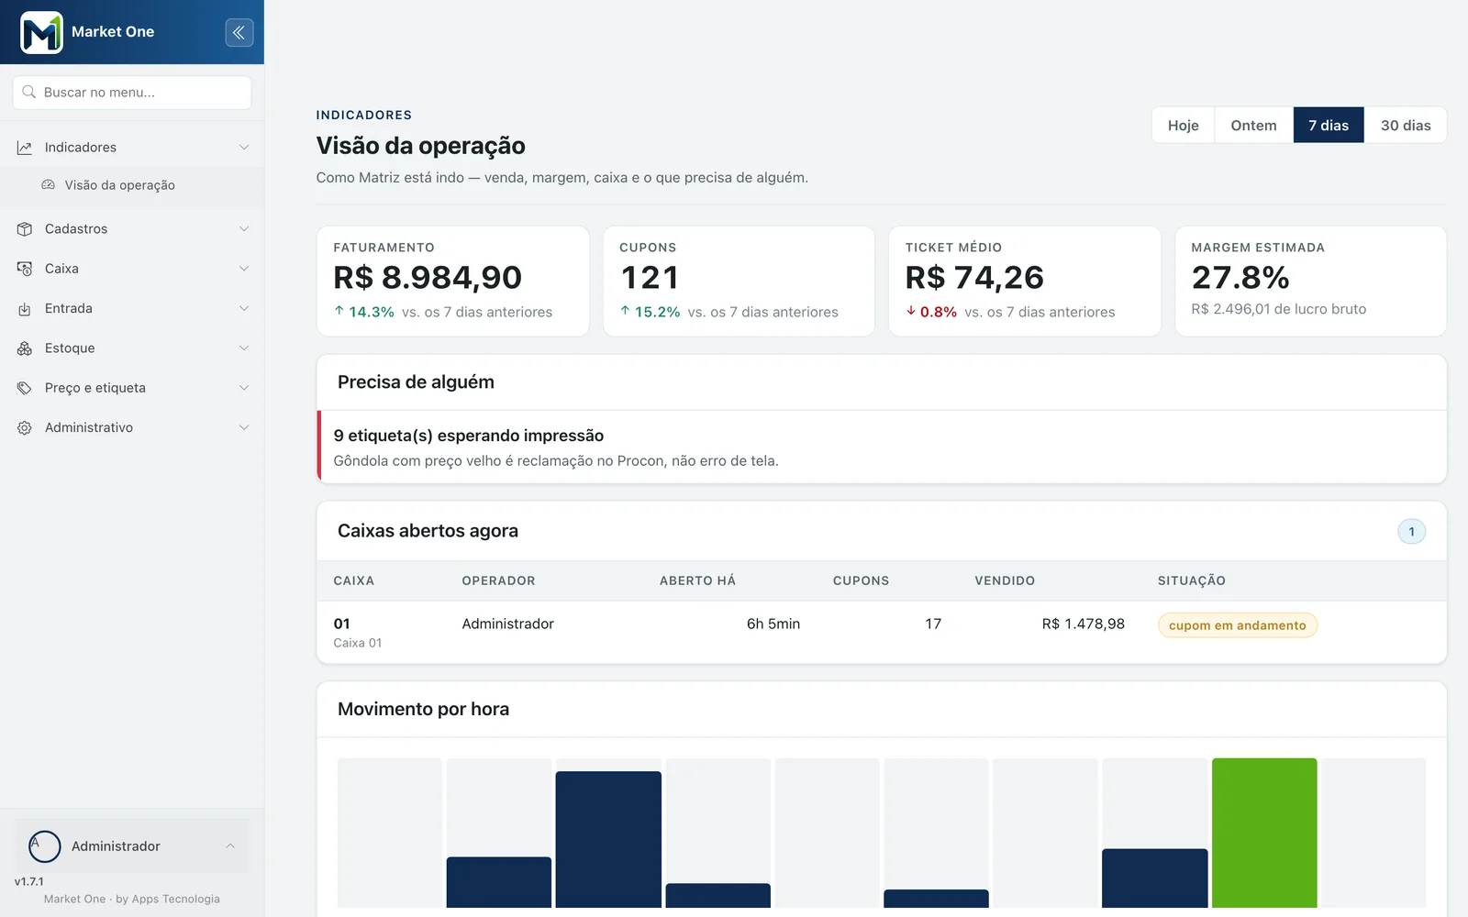Image resolution: width=1468 pixels, height=917 pixels.
Task: Click the Cupons 121 value
Action: pos(650,278)
